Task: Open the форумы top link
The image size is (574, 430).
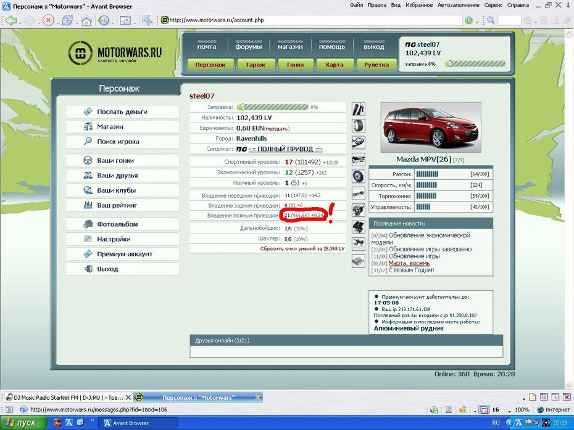Action: (249, 47)
